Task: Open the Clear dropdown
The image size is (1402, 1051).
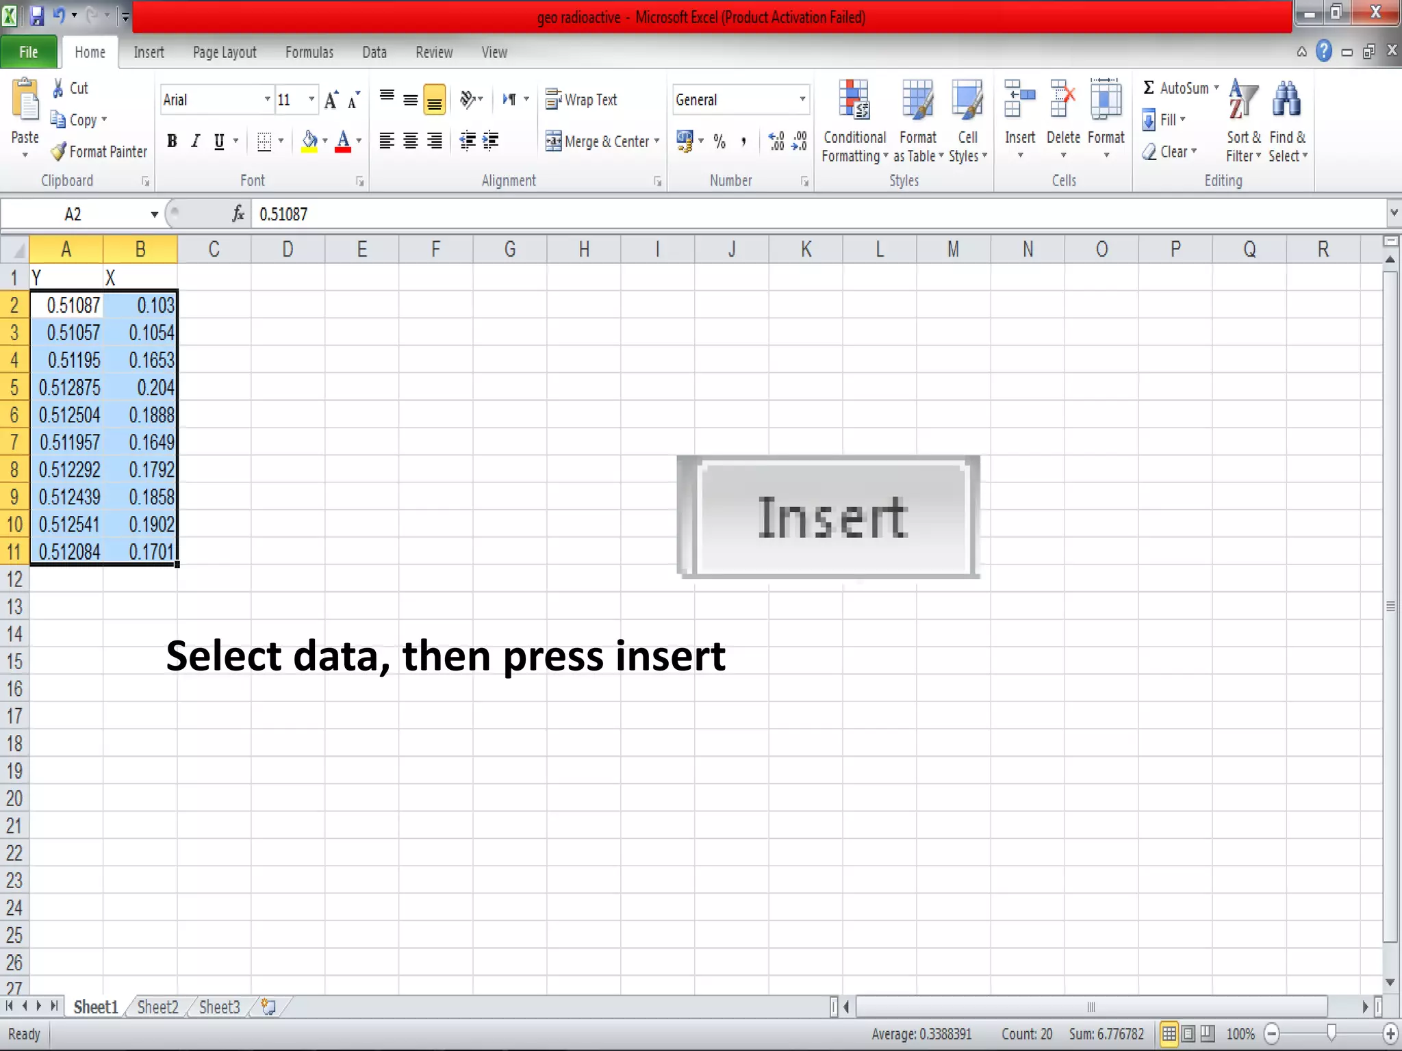Action: coord(1193,151)
